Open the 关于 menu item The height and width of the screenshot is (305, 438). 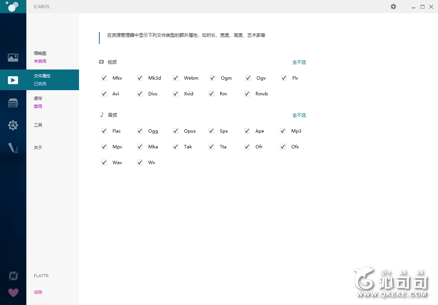point(38,148)
